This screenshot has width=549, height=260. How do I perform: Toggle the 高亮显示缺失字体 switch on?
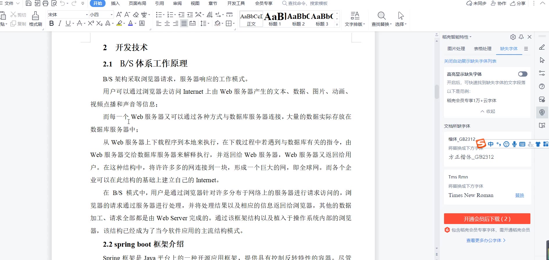[523, 74]
